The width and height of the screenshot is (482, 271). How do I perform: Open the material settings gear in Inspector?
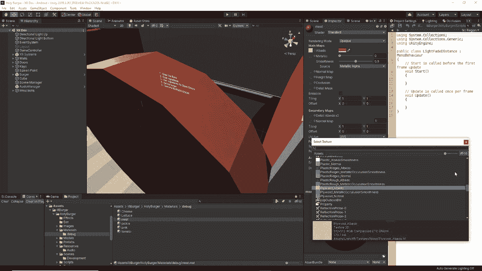(385, 26)
